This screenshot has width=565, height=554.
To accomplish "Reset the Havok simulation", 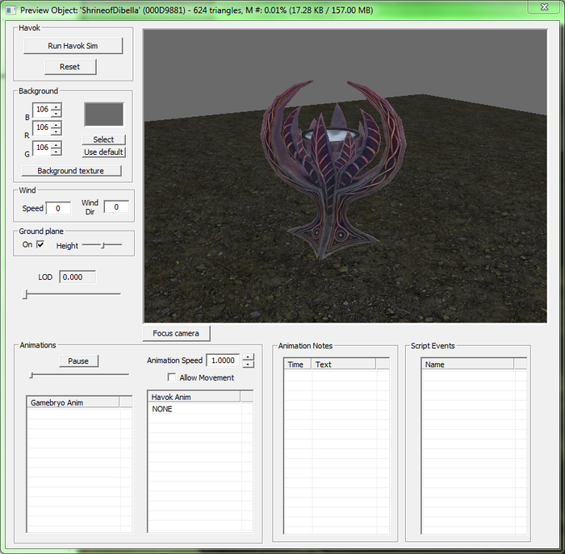I will pyautogui.click(x=70, y=67).
